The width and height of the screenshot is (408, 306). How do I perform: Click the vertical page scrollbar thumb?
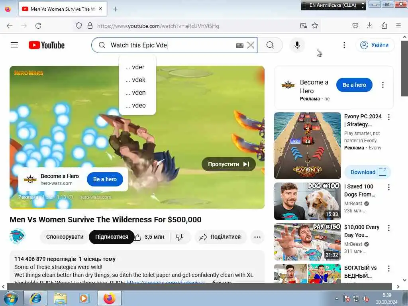405,68
